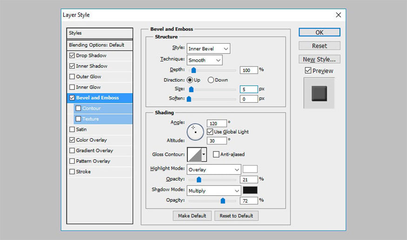Image resolution: width=407 pixels, height=240 pixels.
Task: Expand the Technique dropdown set to Smooth
Action: pyautogui.click(x=205, y=60)
